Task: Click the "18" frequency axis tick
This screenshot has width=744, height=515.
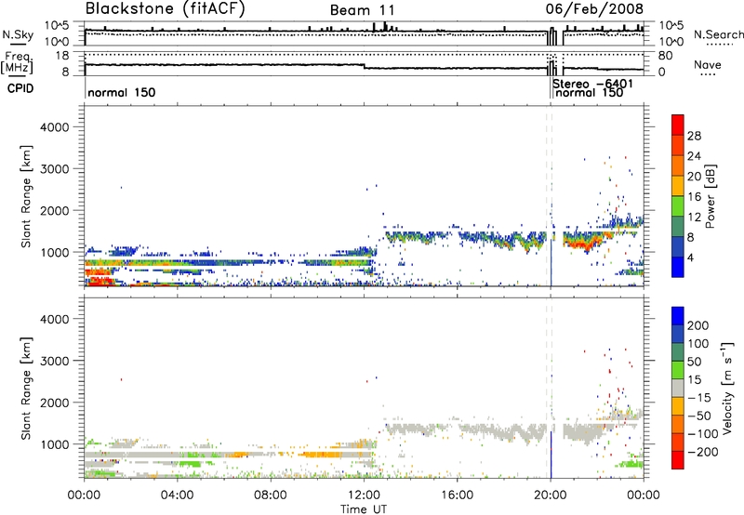Action: tap(62, 56)
